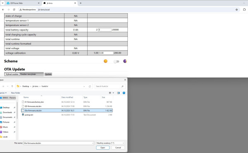This screenshot has height=153, width=248.
Task: Reload the browser page
Action: pyautogui.click(x=14, y=9)
